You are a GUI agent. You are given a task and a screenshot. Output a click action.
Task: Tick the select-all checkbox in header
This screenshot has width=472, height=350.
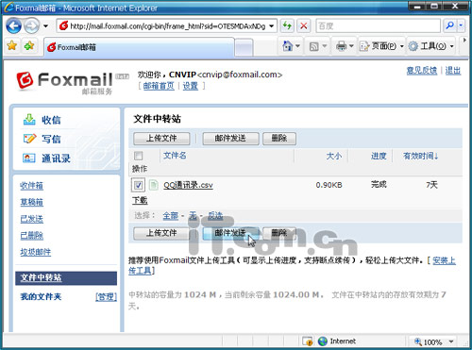coord(138,156)
